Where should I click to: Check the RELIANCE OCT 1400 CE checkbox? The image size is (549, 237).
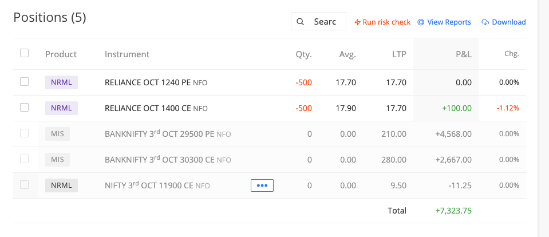[x=24, y=107]
